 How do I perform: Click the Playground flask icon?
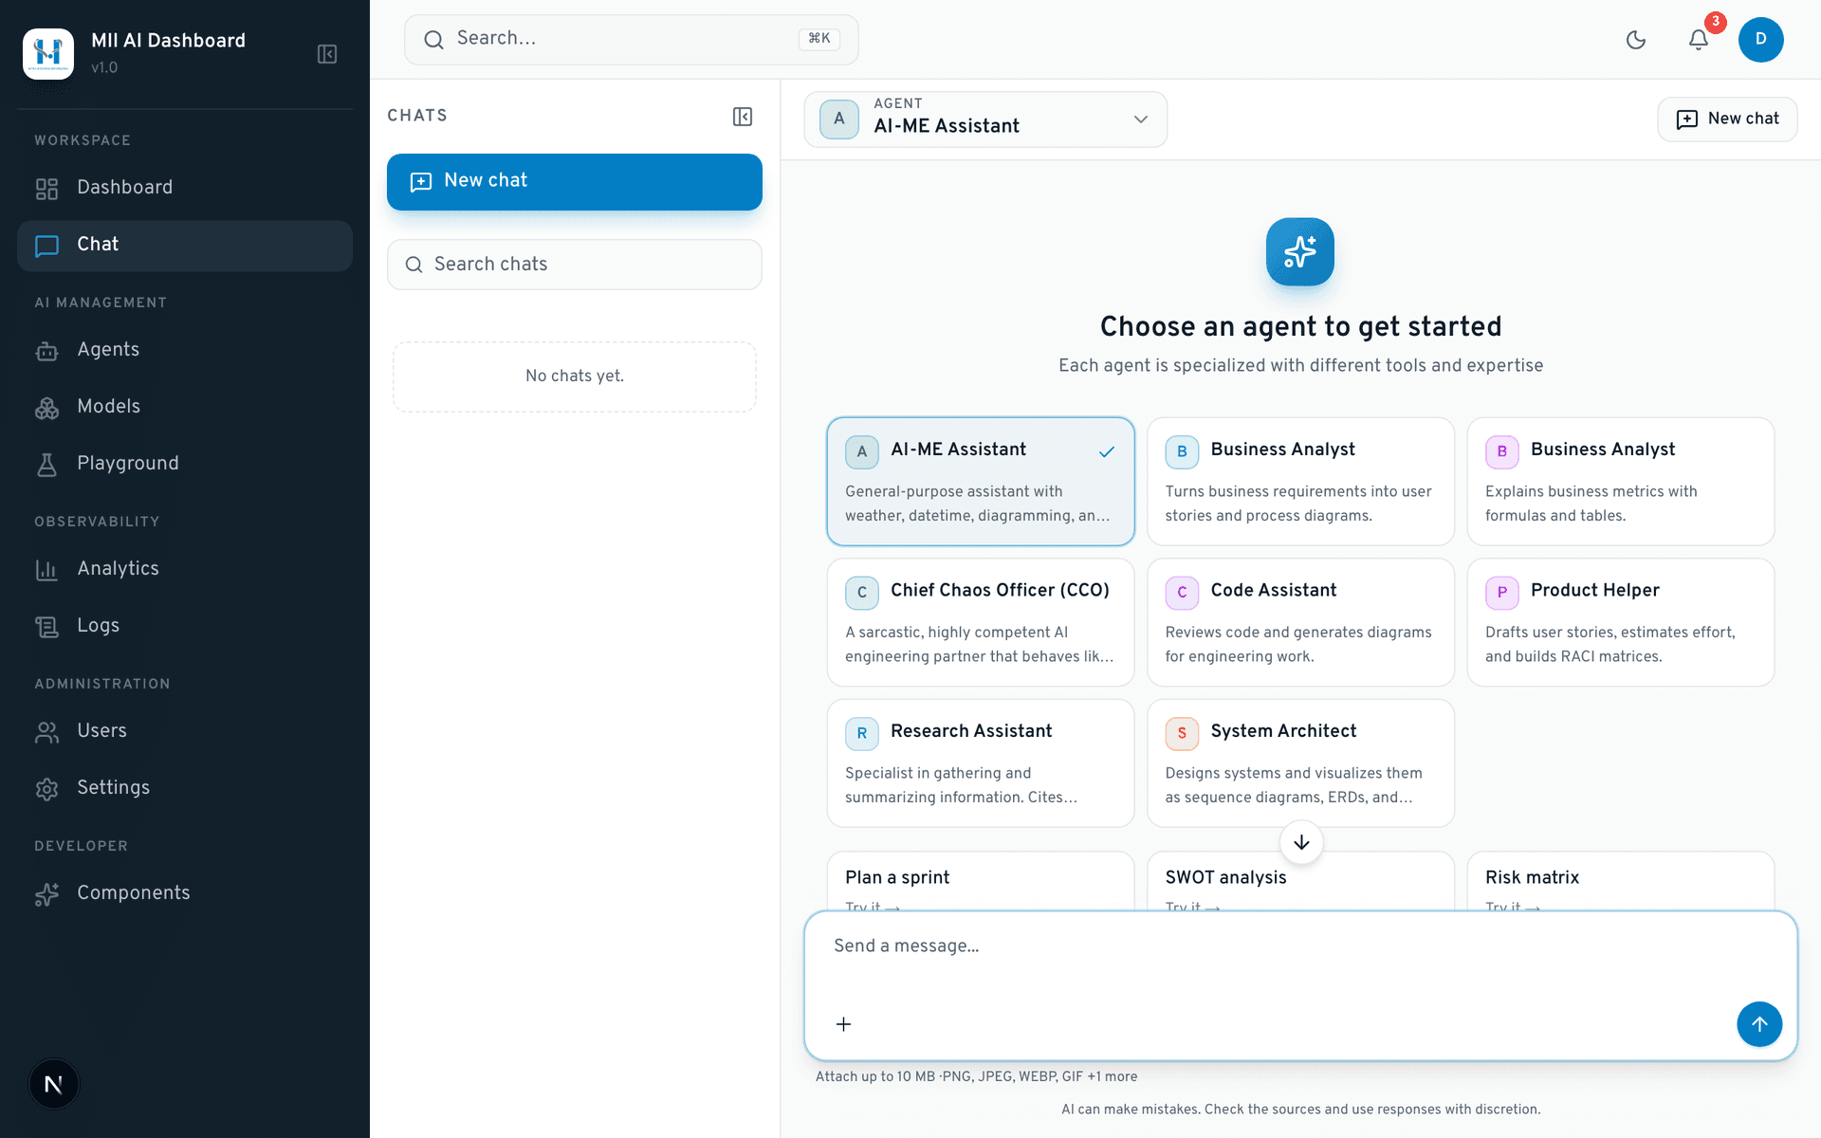(46, 465)
